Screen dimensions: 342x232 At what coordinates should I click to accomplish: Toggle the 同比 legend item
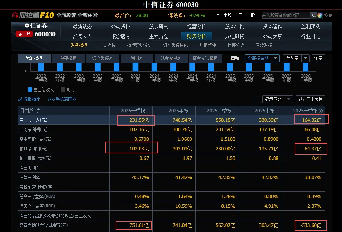pyautogui.click(x=68, y=90)
